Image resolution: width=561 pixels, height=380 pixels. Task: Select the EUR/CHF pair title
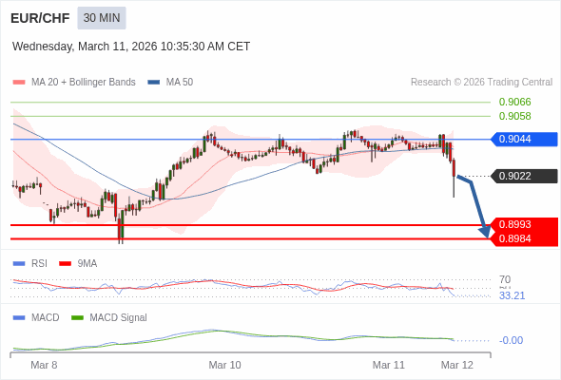pos(40,18)
